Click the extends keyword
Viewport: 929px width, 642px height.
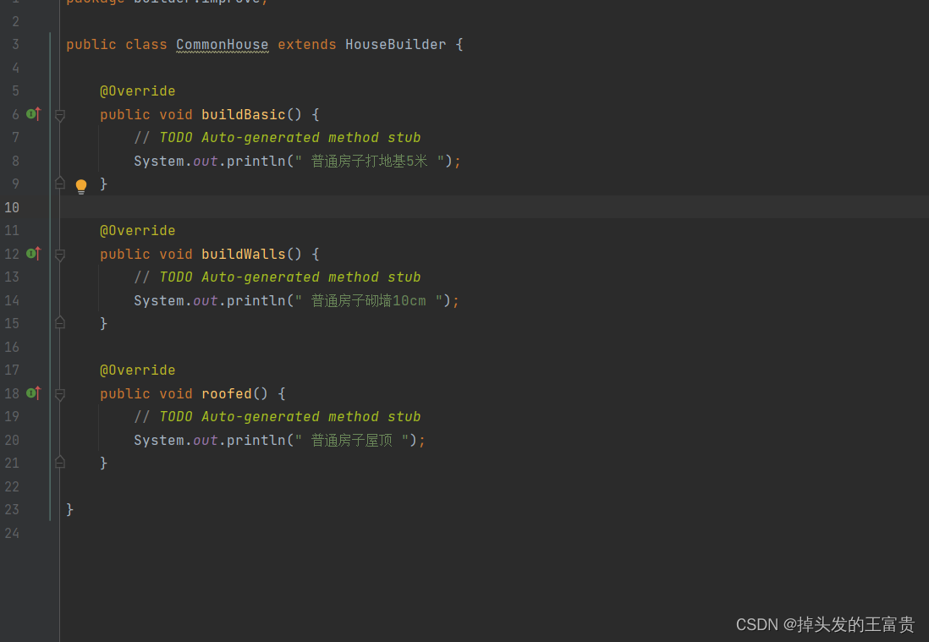point(307,45)
